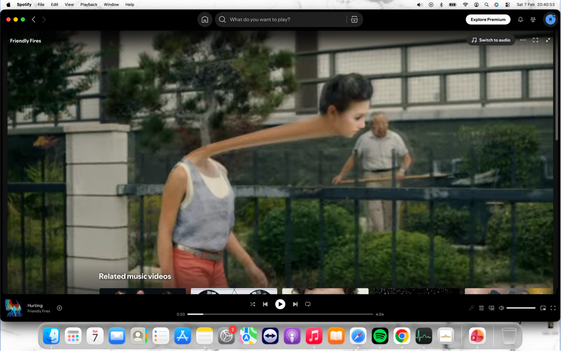Open the Apple menu
This screenshot has height=354, width=563.
[8, 4]
